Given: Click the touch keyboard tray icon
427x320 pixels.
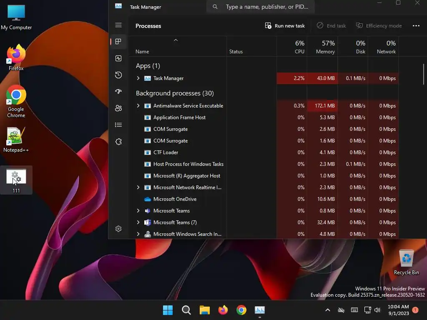Looking at the screenshot, I should pyautogui.click(x=354, y=310).
